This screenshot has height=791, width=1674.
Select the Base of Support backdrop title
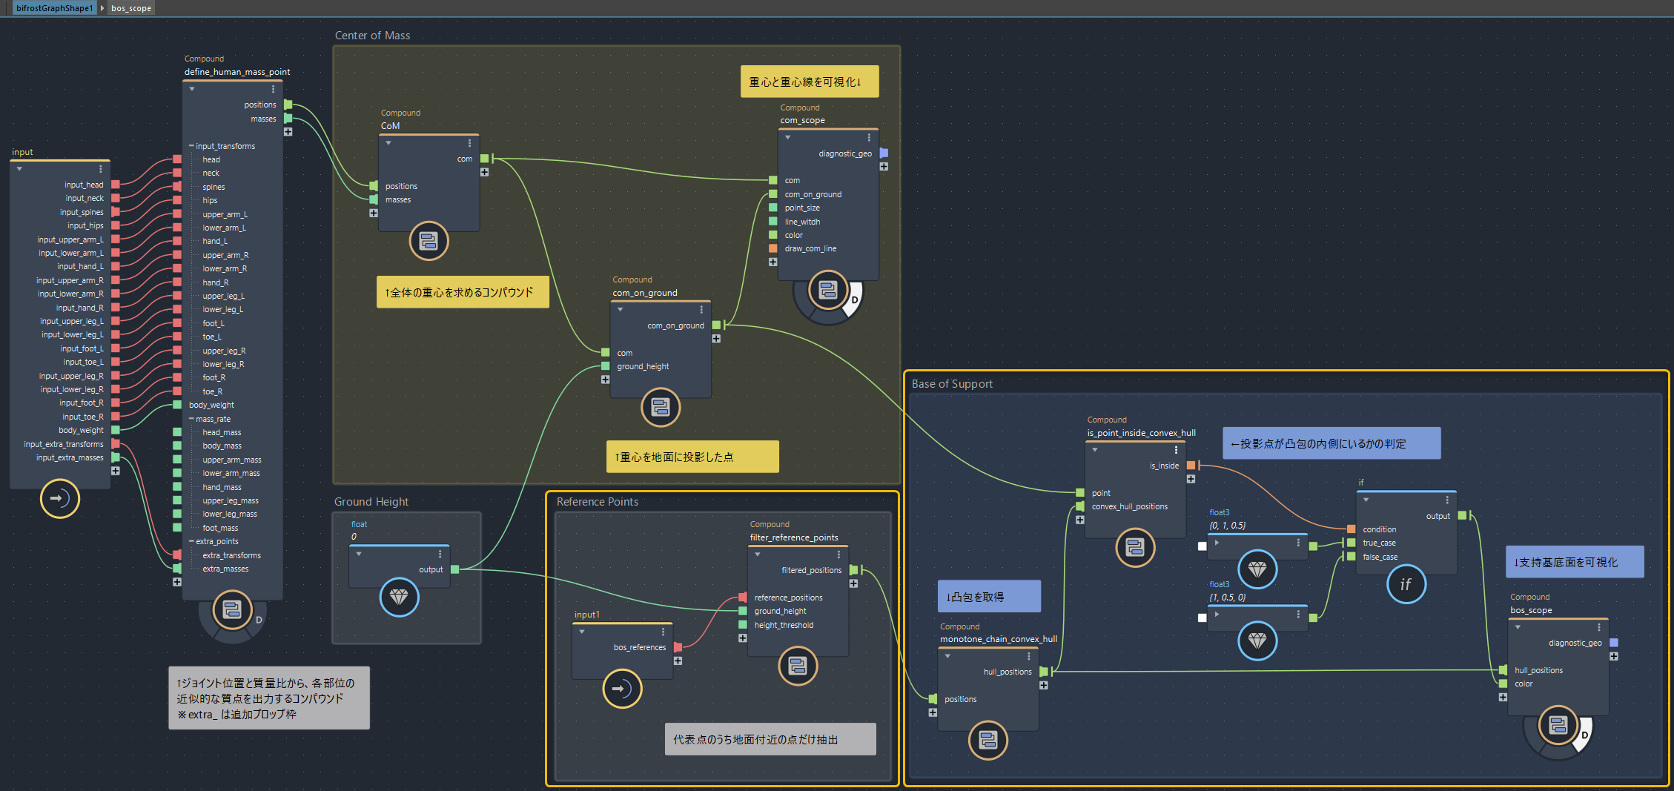[x=952, y=384]
